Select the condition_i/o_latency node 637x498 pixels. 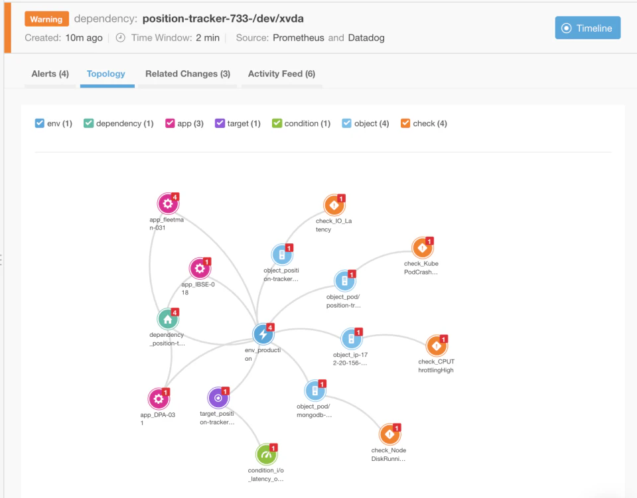tap(265, 454)
